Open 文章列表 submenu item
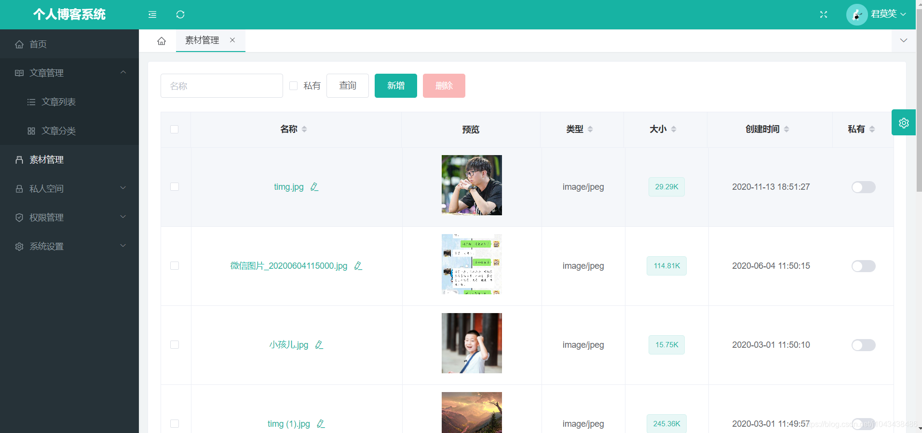This screenshot has width=922, height=433. 69,102
